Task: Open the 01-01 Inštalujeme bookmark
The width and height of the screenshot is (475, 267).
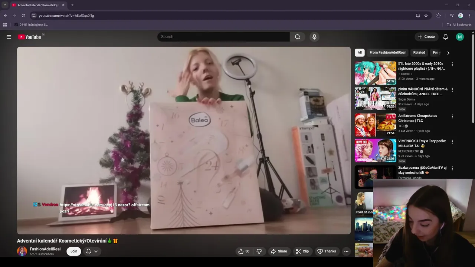Action: (x=31, y=25)
